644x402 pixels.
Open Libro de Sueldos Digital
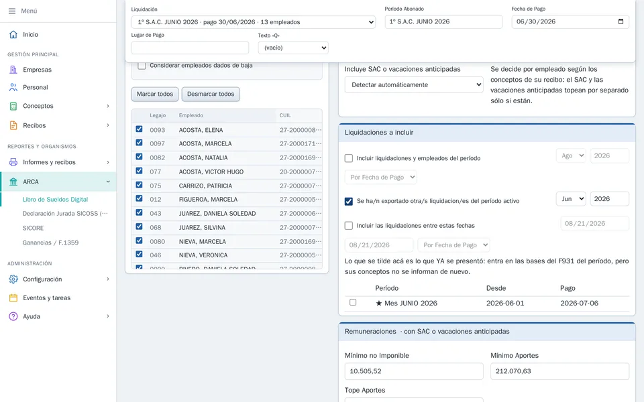56,200
